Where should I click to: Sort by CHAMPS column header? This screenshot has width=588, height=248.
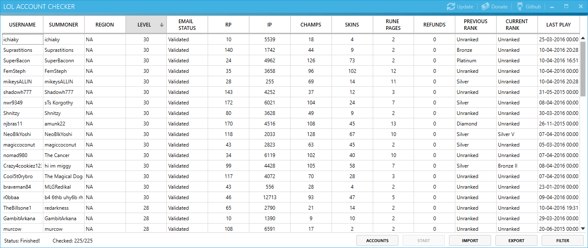click(311, 25)
